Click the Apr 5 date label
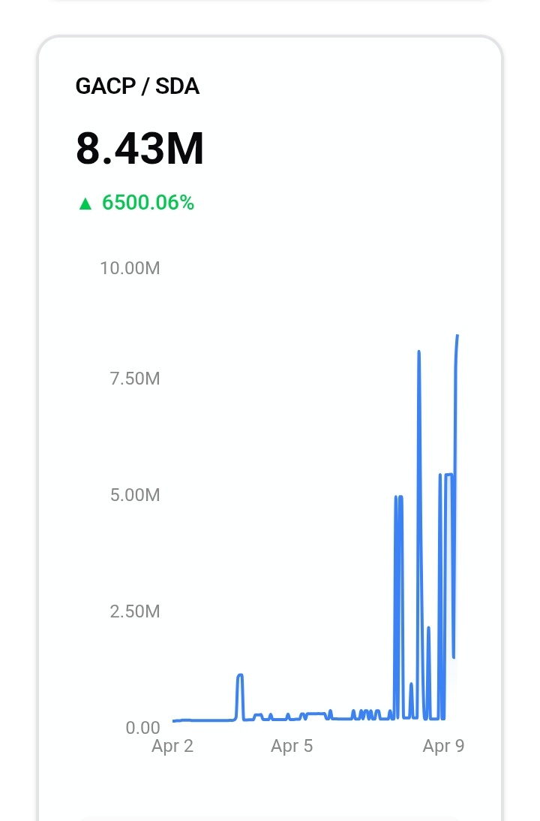 click(292, 746)
